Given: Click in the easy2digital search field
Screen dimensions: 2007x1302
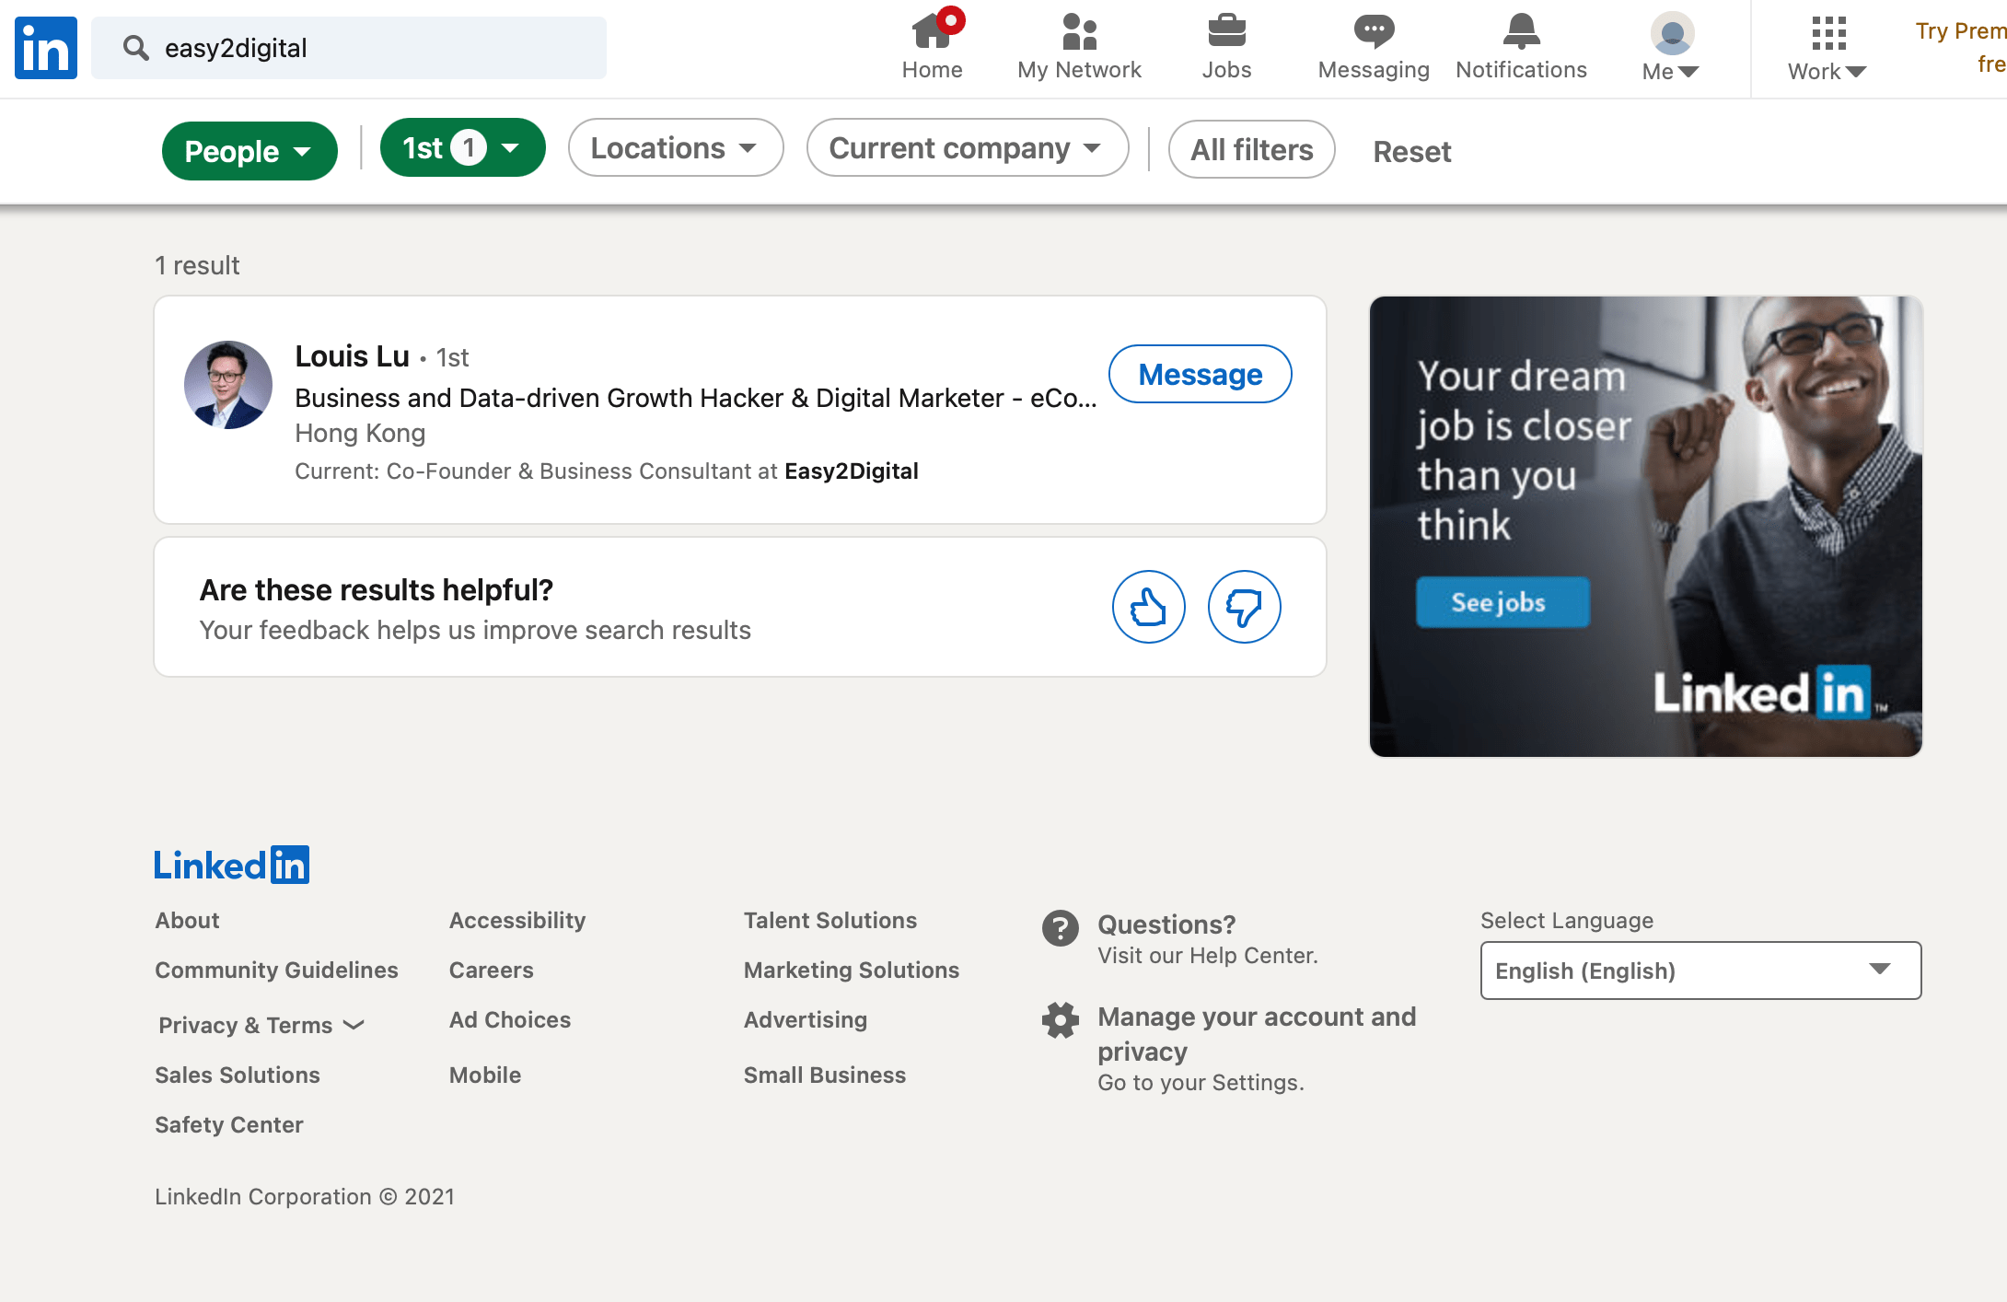Looking at the screenshot, I should coord(349,48).
